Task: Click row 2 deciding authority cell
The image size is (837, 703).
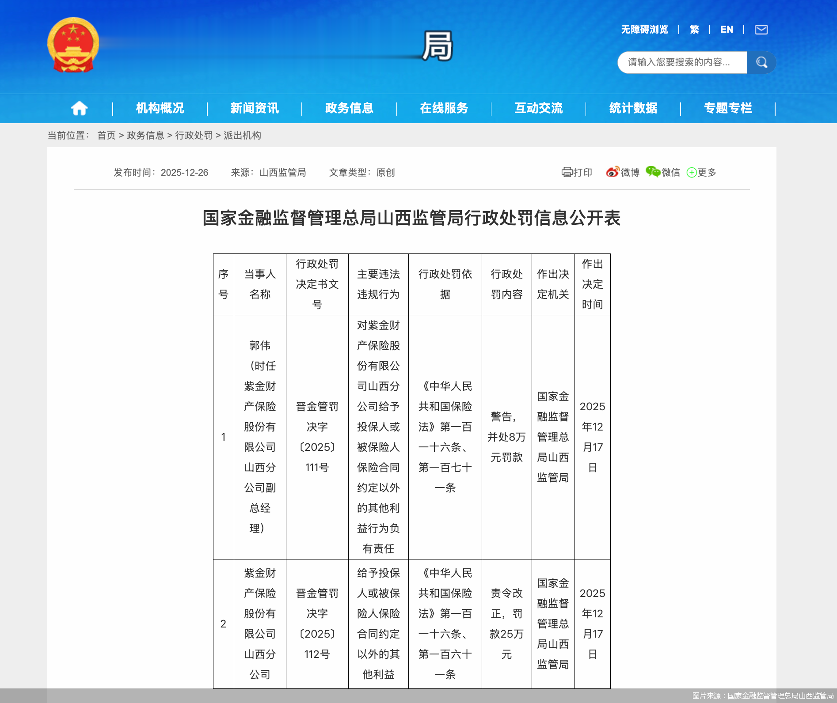Action: [x=553, y=624]
